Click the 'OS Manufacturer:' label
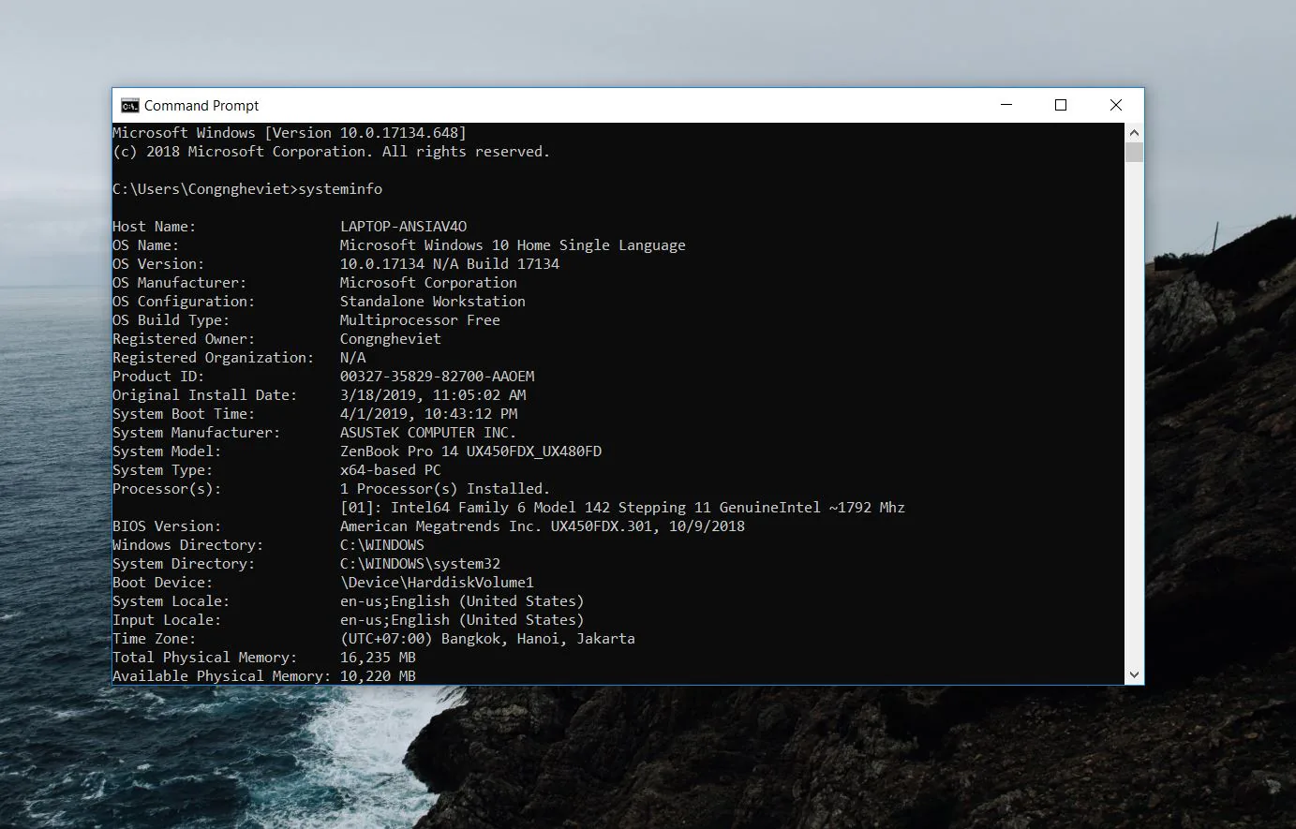The width and height of the screenshot is (1296, 829). 180,283
